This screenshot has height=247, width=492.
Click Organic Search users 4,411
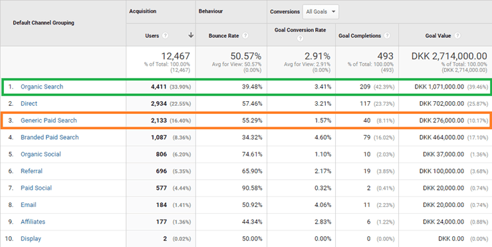point(159,87)
